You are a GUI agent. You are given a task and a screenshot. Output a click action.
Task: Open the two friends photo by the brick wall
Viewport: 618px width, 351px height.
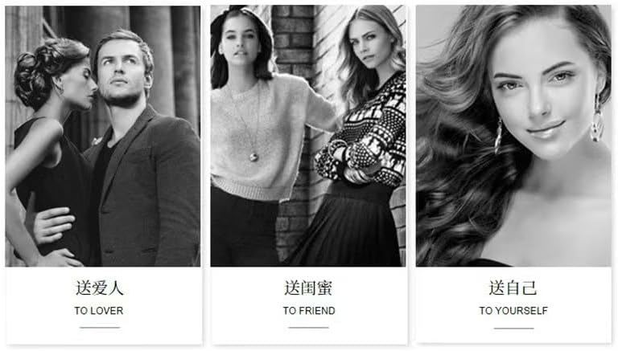(308, 136)
